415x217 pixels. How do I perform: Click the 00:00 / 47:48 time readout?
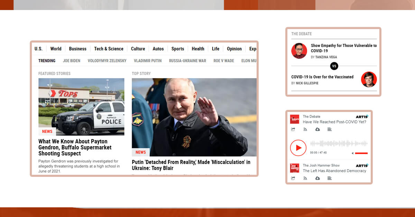point(318,153)
